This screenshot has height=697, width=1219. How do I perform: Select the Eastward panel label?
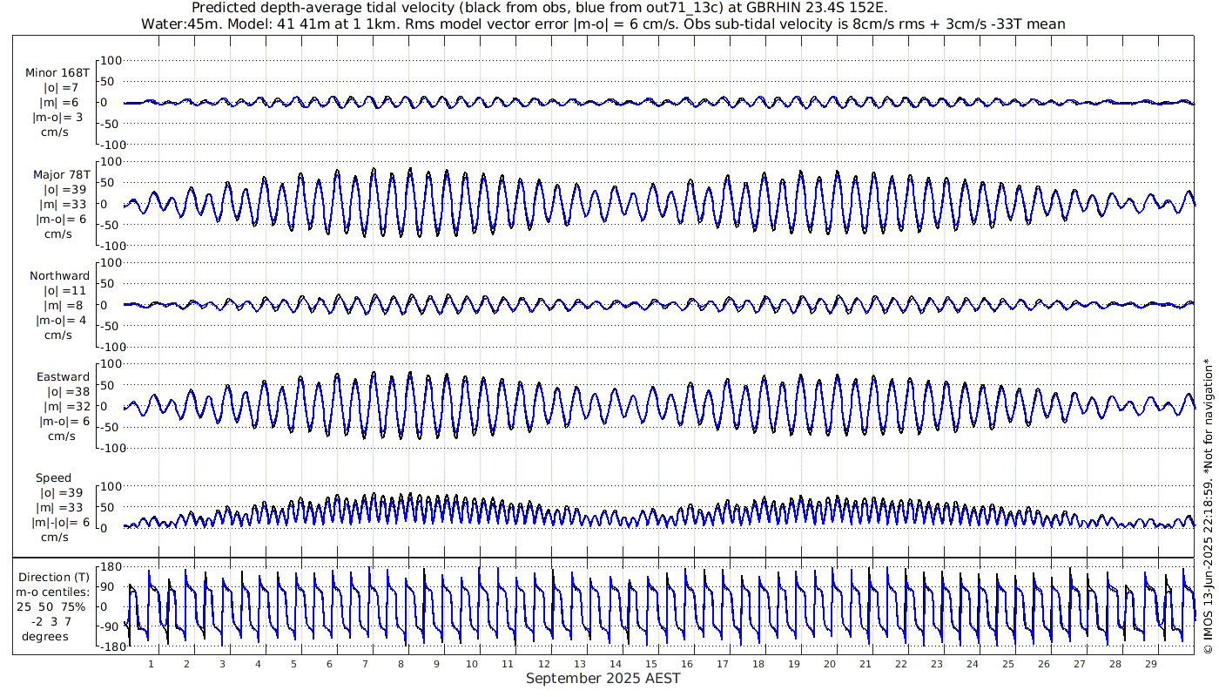(63, 376)
